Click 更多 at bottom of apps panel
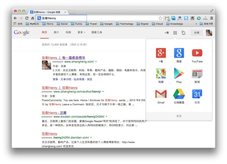 [179, 116]
